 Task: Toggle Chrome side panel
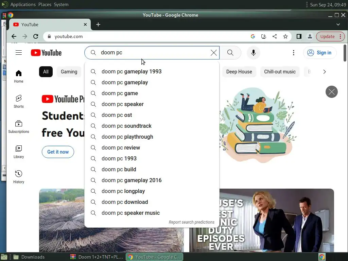point(299,36)
